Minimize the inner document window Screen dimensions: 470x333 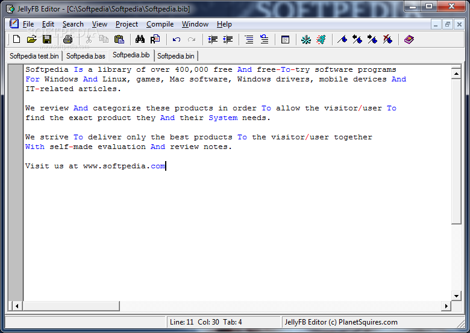(x=436, y=24)
